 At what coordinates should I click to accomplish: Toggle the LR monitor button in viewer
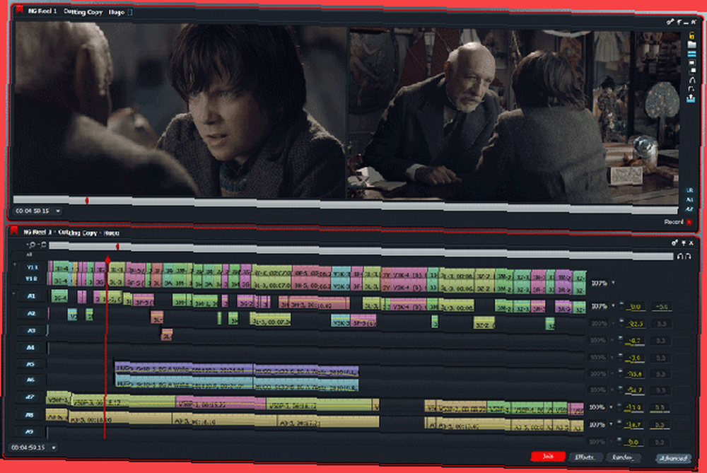(x=689, y=190)
